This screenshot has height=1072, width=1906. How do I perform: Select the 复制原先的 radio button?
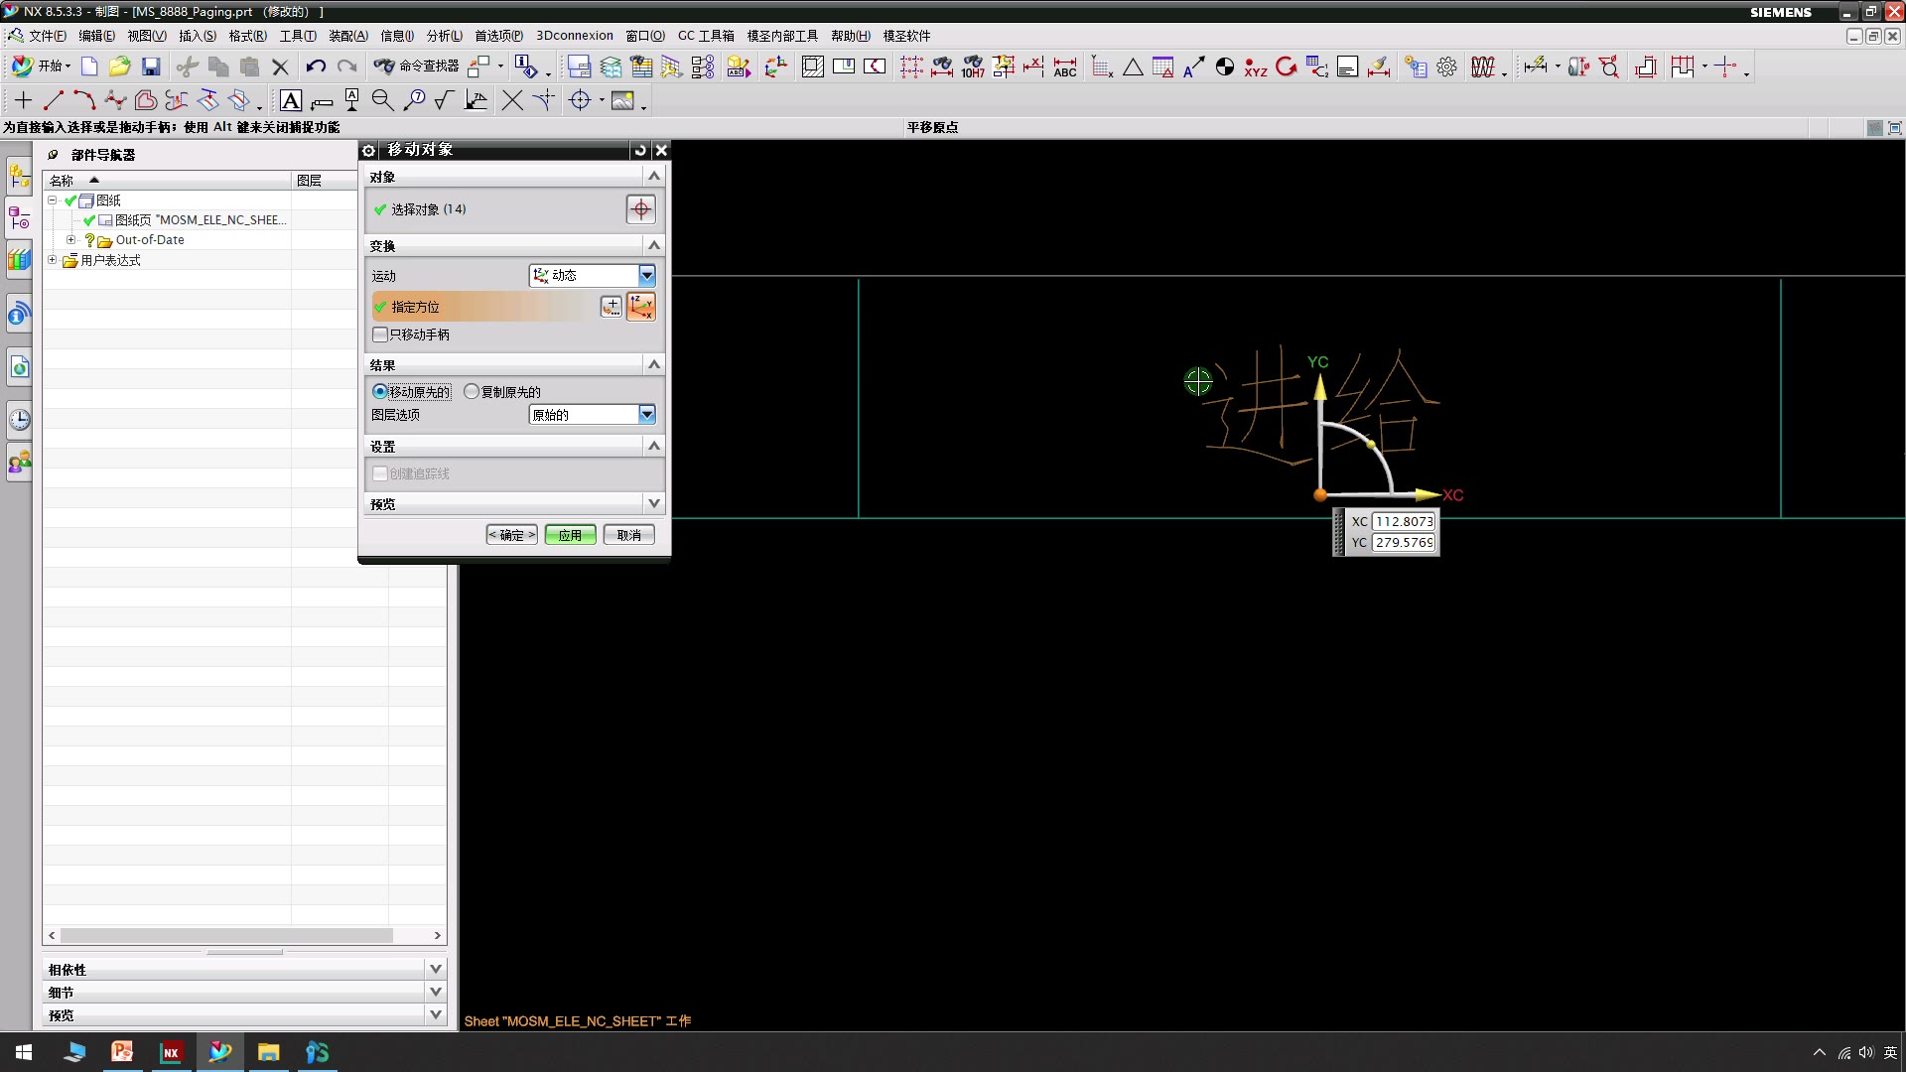[472, 392]
